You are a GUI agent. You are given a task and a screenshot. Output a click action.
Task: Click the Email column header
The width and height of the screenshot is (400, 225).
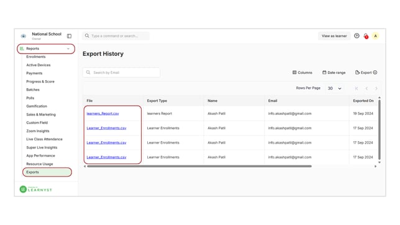pyautogui.click(x=273, y=101)
